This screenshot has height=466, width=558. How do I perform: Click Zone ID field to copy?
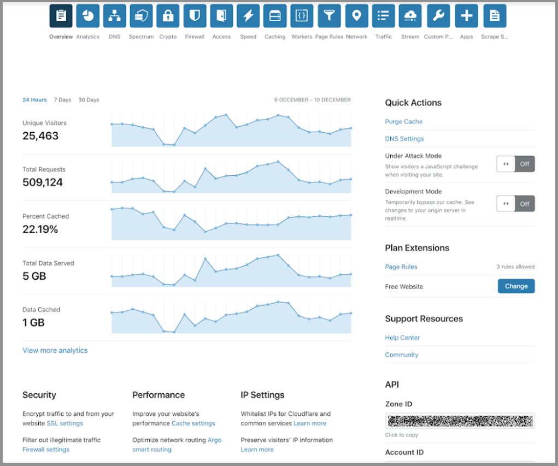coord(460,421)
